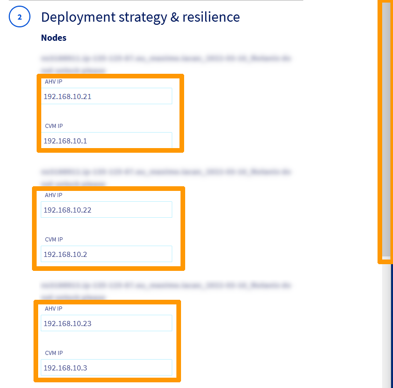Edit the AHV IP field showing 192.168.10.22

(x=106, y=210)
